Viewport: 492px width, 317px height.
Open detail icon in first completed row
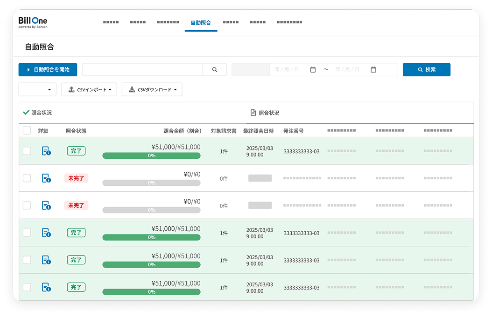tap(46, 151)
